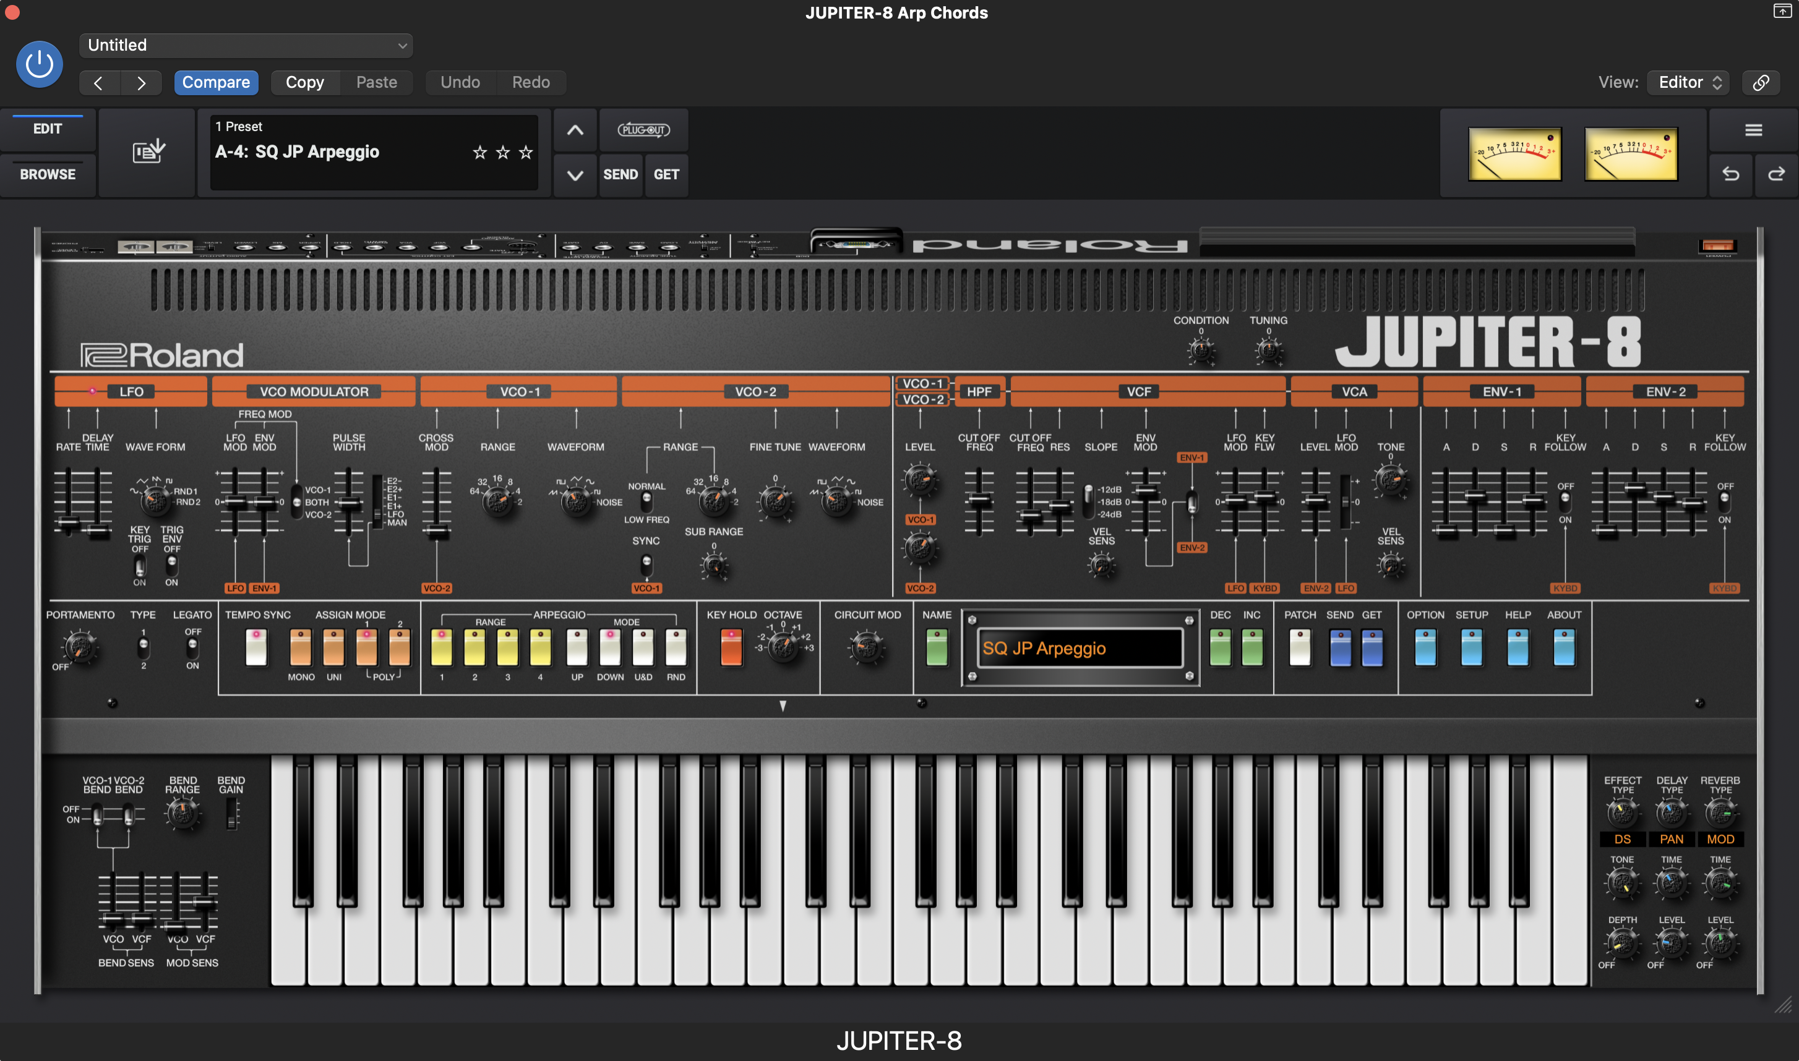Click the NAME green button
1799x1061 pixels.
(x=937, y=647)
